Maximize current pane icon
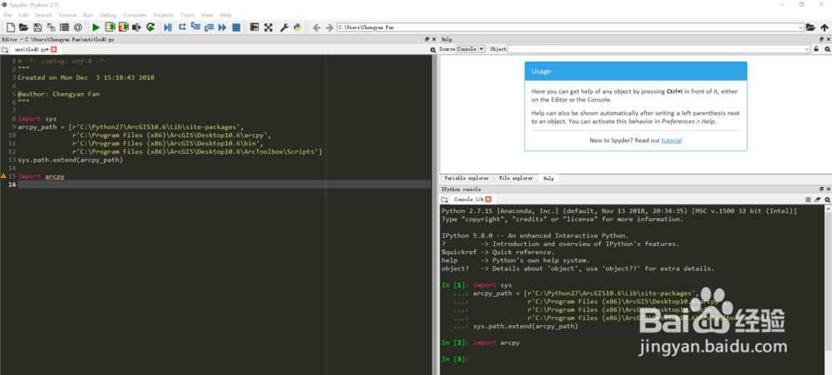Viewport: 832px width, 375px height. pos(255,27)
